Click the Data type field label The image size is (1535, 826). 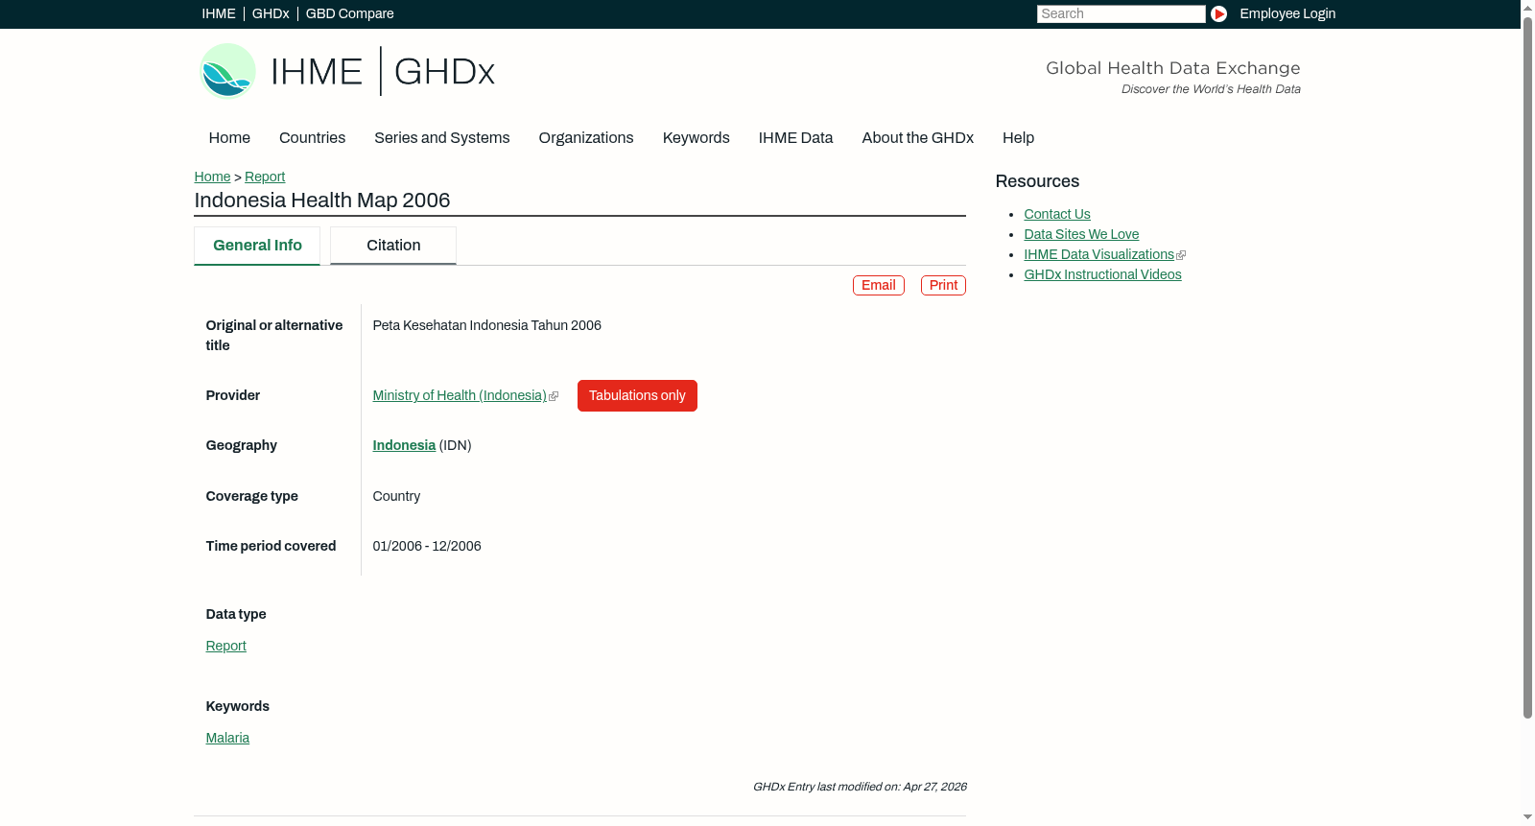coord(236,614)
